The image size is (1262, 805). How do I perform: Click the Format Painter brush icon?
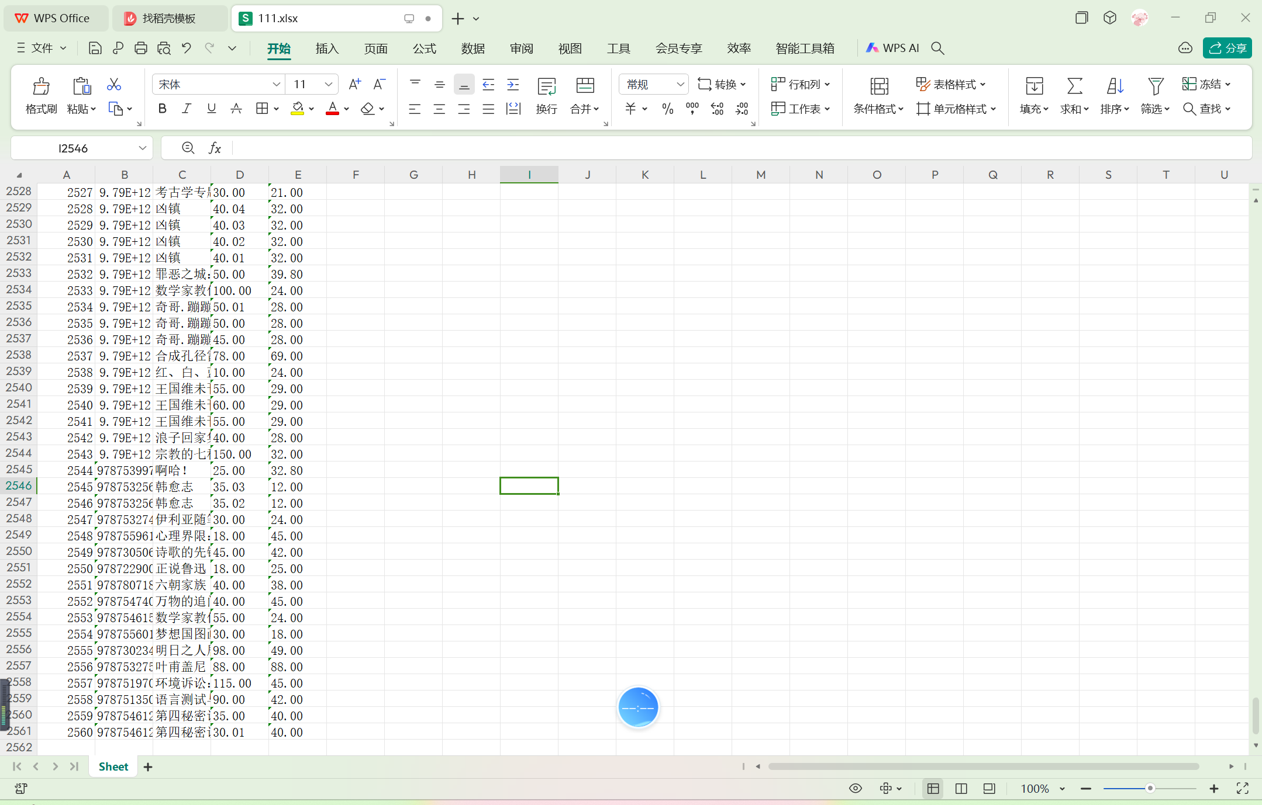pyautogui.click(x=41, y=86)
